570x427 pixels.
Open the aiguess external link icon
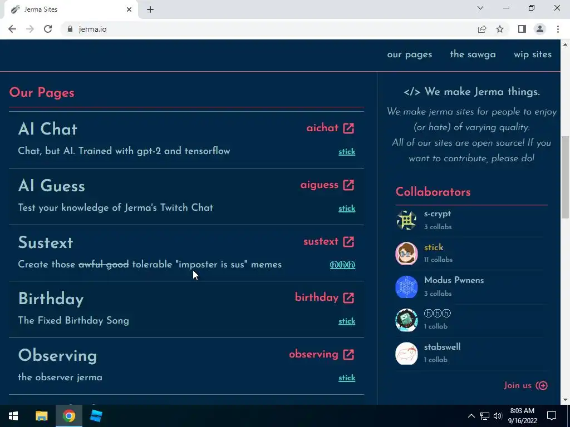pos(348,185)
